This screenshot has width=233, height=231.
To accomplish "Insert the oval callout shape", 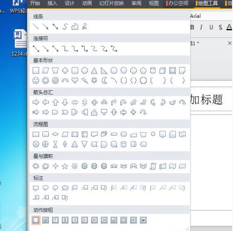I will pos(55,188).
